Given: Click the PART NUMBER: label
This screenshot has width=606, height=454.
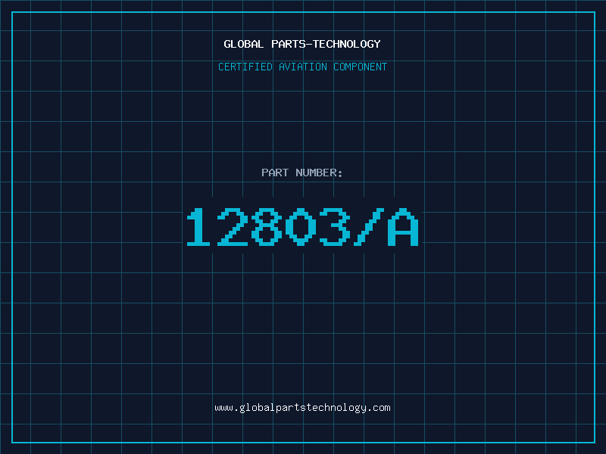Looking at the screenshot, I should (302, 173).
